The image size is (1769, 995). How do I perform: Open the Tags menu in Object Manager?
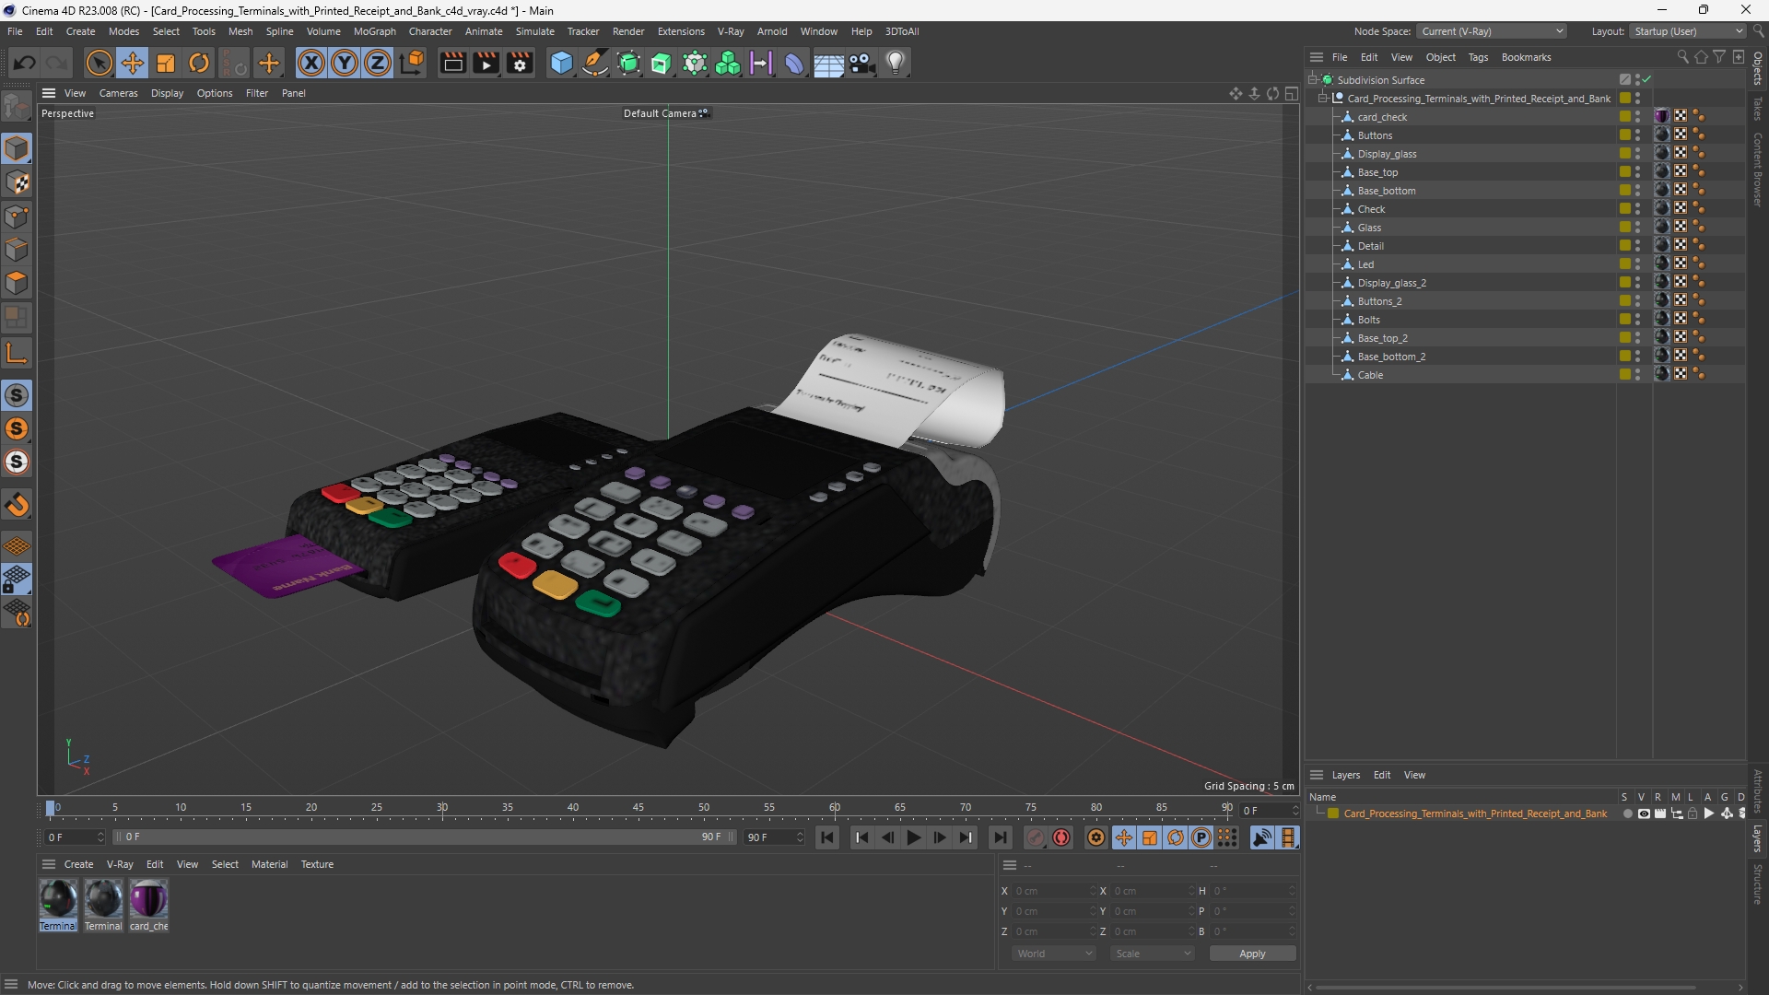(x=1478, y=57)
